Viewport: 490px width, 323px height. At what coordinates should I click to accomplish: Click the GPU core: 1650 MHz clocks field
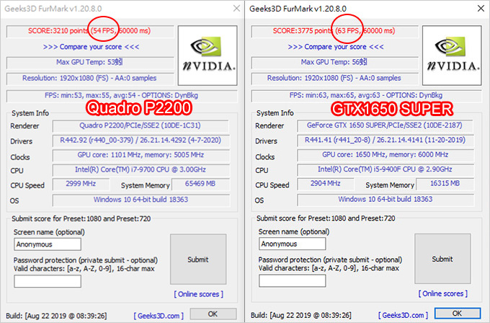(x=385, y=155)
